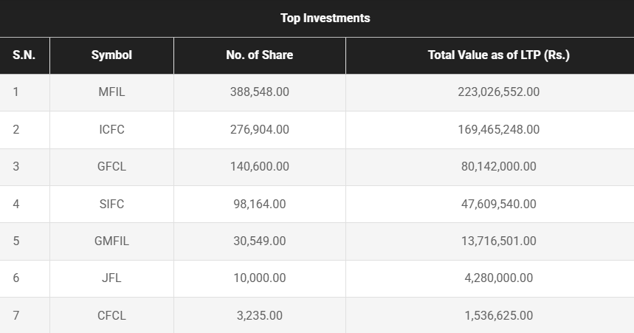Click Total Value as of LTP header

pos(498,55)
